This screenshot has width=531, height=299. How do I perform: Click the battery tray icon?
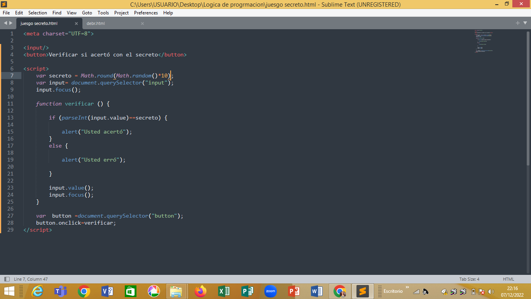pyautogui.click(x=473, y=292)
